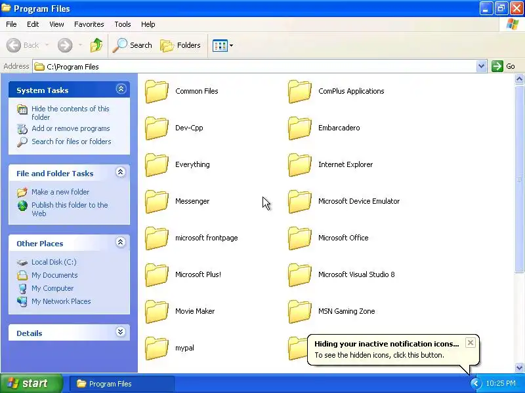
Task: Open the Forward history dropdown arrow
Action: pos(80,45)
